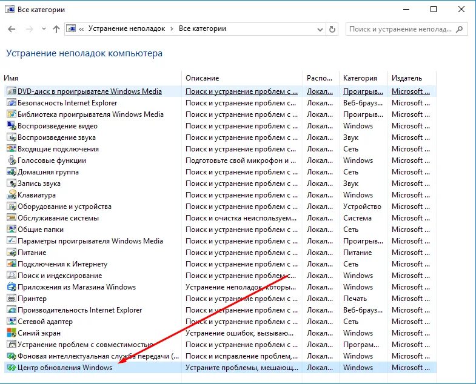Click category cell 'Програм...'
Viewport: 476px width, 384px height.
click(x=361, y=345)
